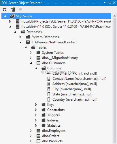117x144 pixels.
Task: Click the Refresh toolbar icon
Action: point(5,10)
